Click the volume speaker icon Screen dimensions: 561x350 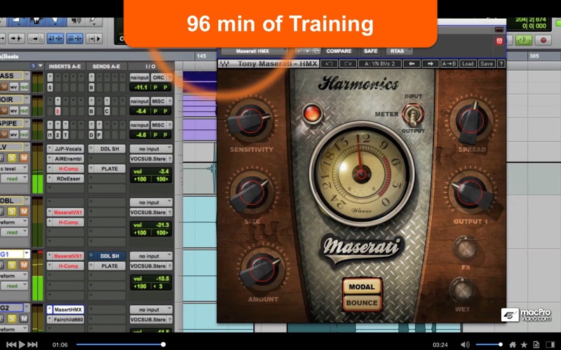coord(465,344)
